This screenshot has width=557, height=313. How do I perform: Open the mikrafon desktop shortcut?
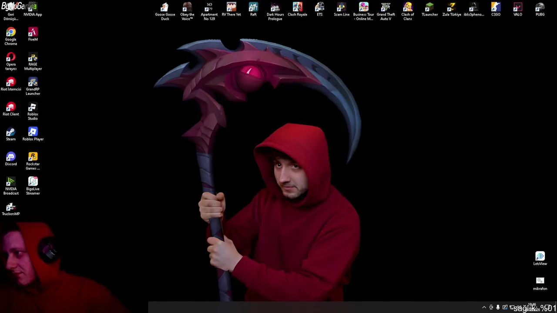point(540,283)
